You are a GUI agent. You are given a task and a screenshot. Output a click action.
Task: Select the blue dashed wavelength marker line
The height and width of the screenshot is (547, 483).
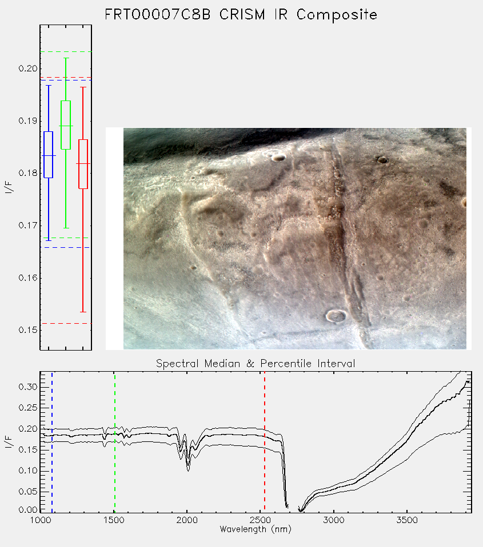pos(52,441)
